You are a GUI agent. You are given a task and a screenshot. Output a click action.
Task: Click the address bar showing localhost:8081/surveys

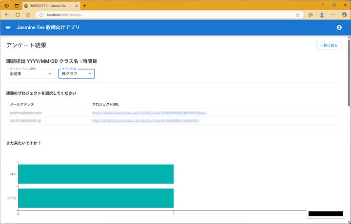(x=170, y=15)
